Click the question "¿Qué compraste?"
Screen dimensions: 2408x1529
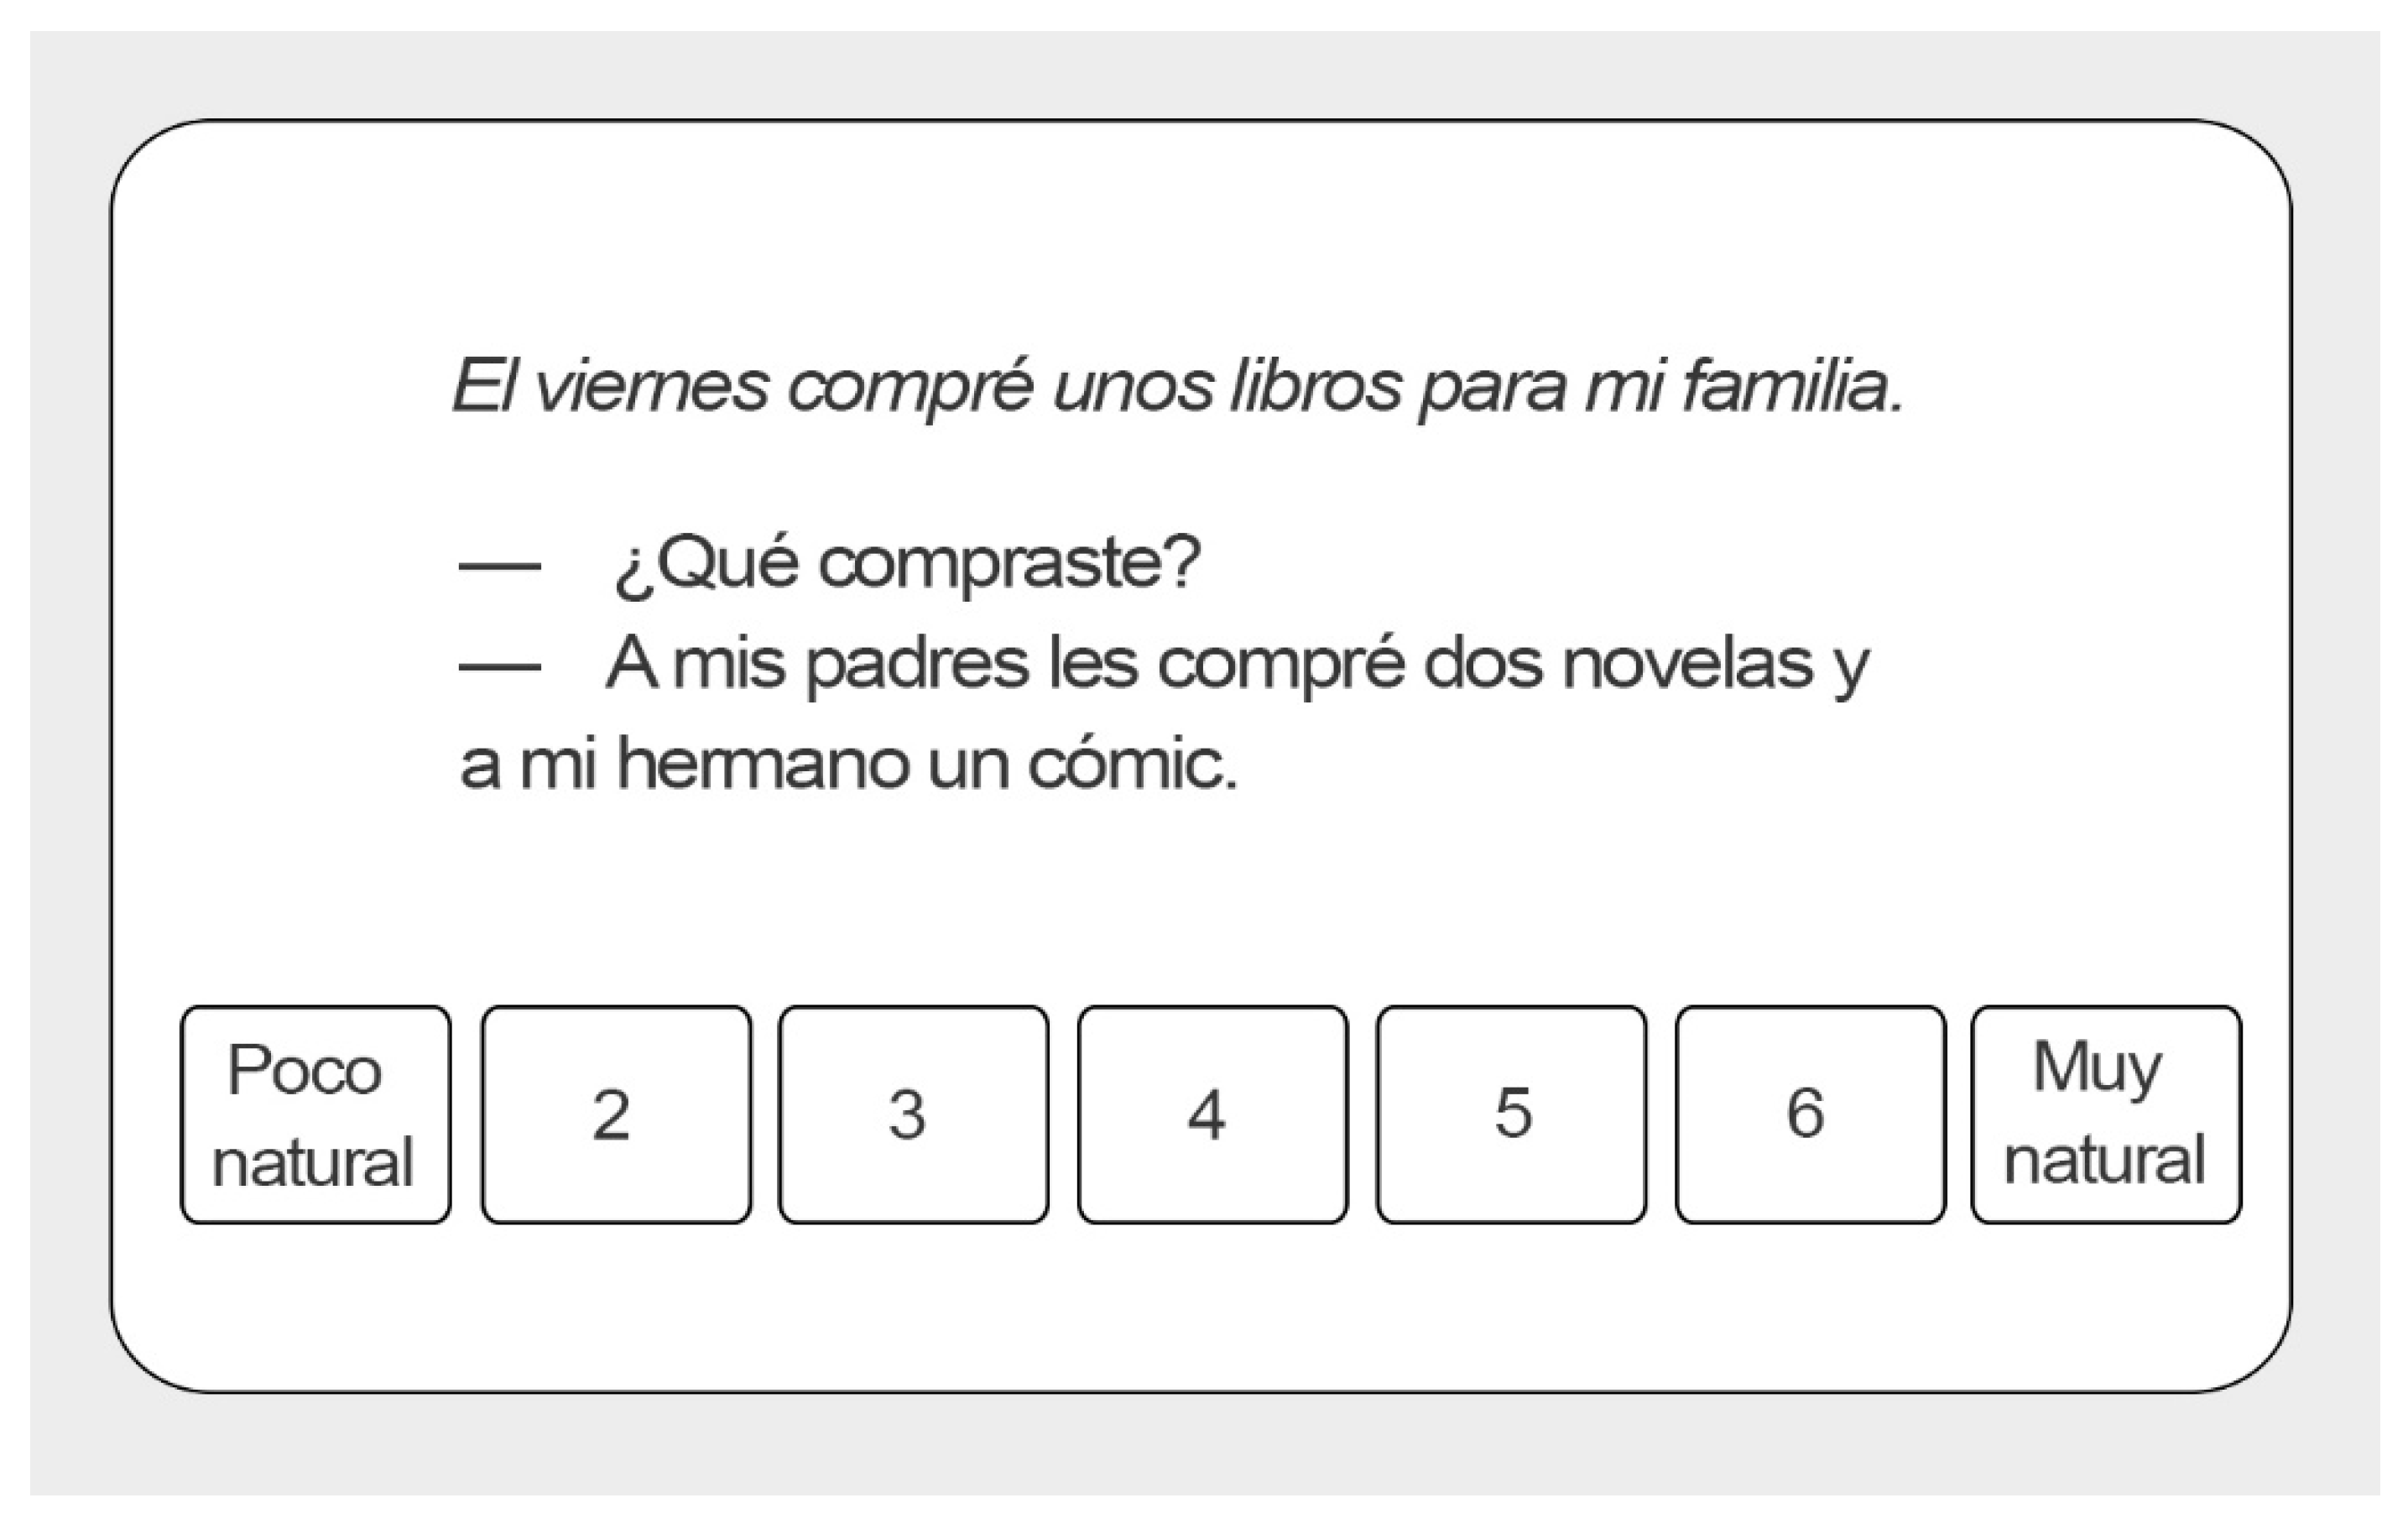click(906, 564)
